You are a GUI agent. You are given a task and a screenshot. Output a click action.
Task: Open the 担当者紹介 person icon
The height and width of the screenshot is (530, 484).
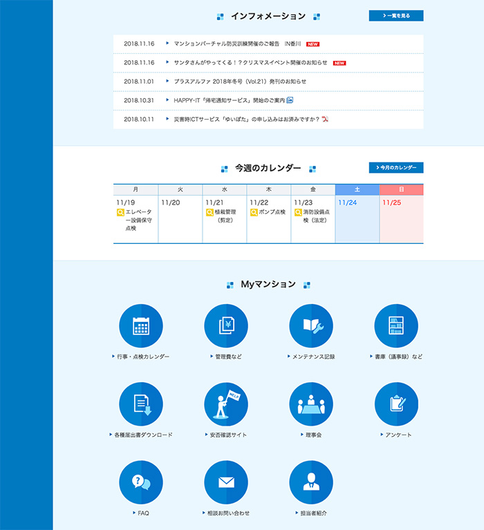coord(311,482)
